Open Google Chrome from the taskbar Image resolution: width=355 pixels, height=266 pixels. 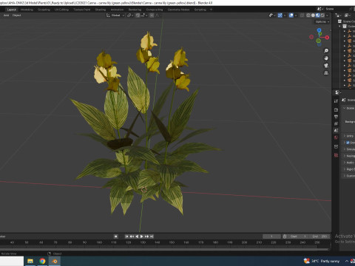(42, 261)
